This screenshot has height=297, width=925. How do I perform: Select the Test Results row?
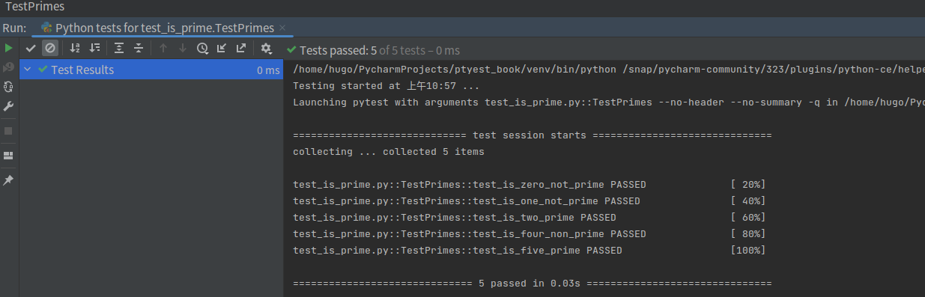tap(151, 70)
